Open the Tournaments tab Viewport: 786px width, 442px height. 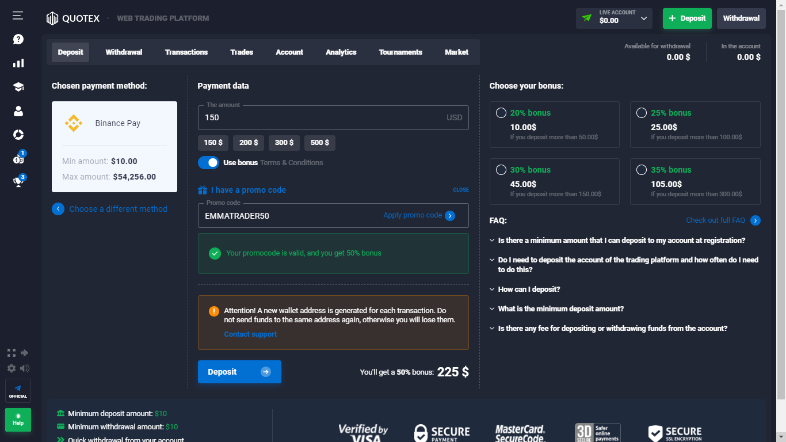400,52
